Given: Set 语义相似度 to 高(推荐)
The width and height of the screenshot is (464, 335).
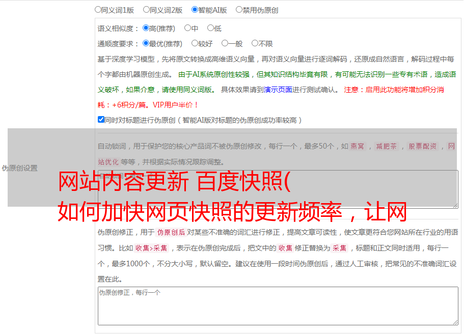Looking at the screenshot, I should [146, 28].
